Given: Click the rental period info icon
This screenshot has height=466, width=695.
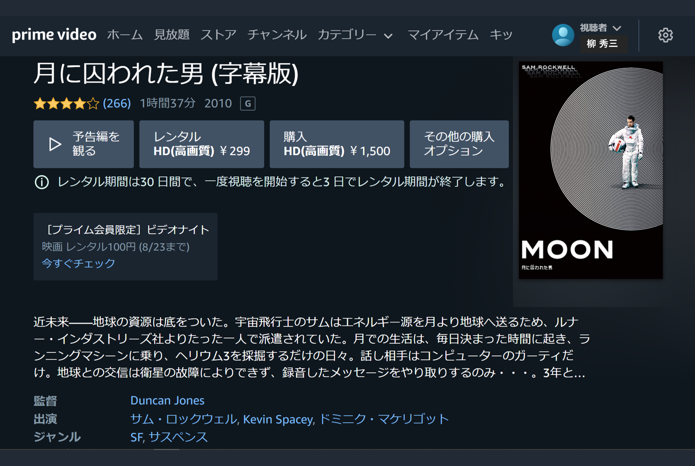Looking at the screenshot, I should tap(42, 182).
